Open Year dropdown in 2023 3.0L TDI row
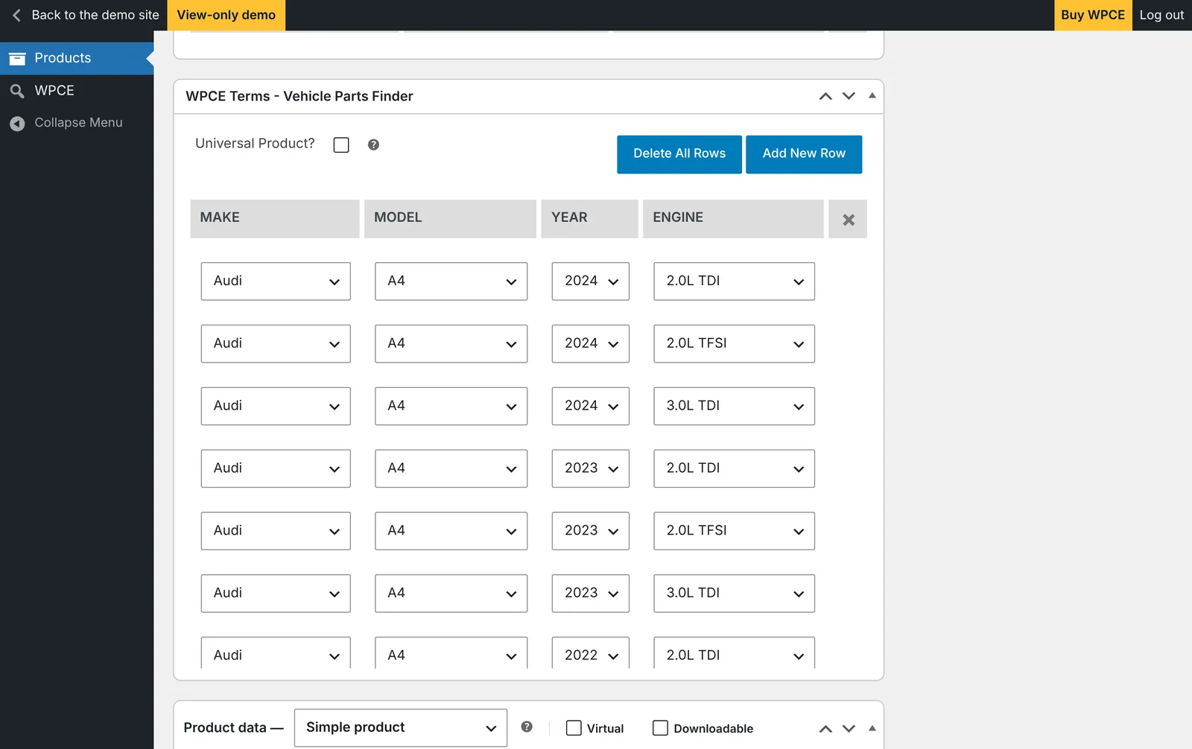The width and height of the screenshot is (1192, 749). 590,593
